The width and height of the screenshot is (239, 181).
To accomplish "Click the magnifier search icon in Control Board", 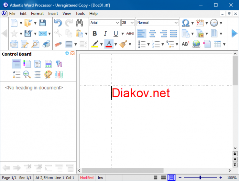I will (x=27, y=74).
